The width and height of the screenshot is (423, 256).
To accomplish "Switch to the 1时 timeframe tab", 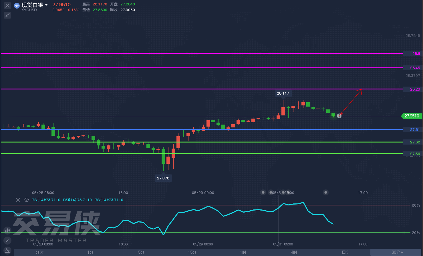I will point(243,252).
